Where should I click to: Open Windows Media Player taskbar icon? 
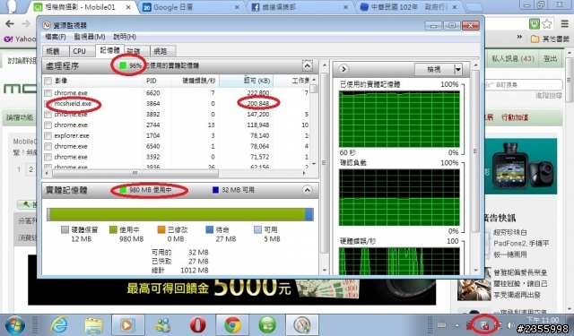[127, 325]
